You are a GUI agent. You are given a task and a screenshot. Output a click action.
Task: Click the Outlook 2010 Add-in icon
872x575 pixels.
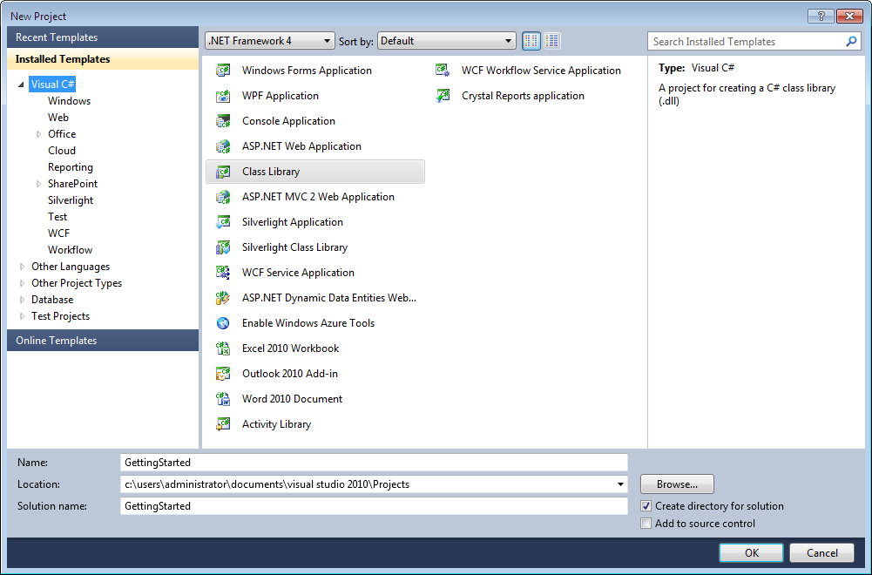pyautogui.click(x=223, y=374)
